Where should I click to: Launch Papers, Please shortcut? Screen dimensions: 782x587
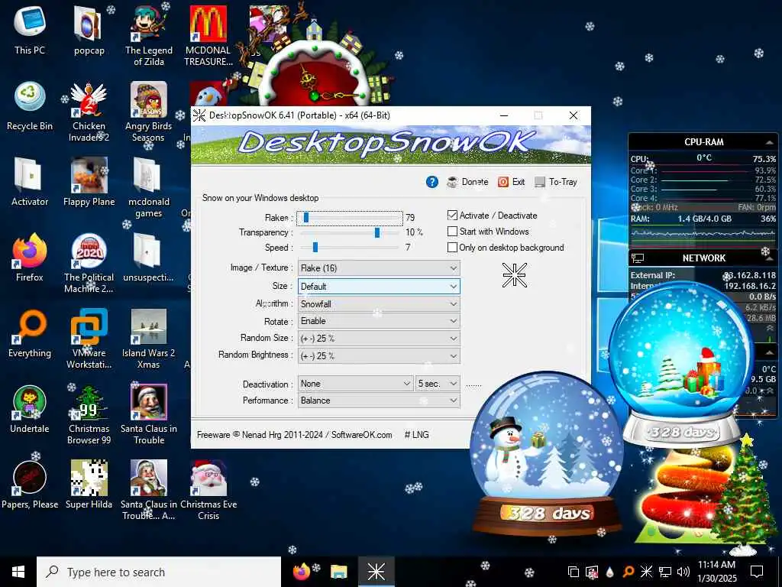pos(30,485)
